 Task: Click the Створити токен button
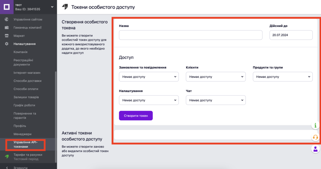tap(136, 115)
